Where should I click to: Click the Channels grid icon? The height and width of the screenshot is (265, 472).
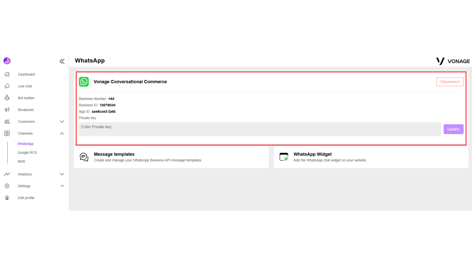[x=7, y=133]
